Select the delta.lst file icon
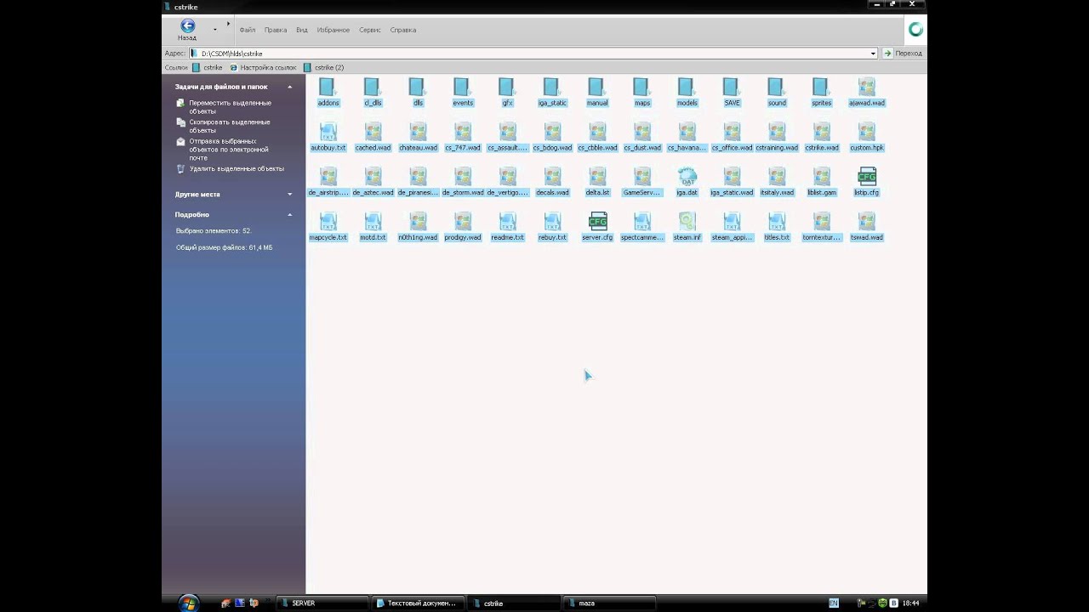Viewport: 1089px width, 612px height. (597, 176)
